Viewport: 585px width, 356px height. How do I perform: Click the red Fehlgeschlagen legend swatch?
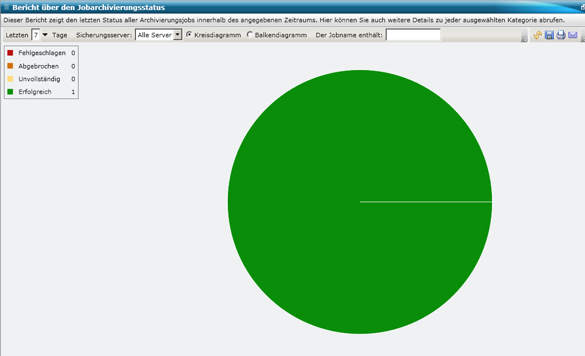point(10,53)
